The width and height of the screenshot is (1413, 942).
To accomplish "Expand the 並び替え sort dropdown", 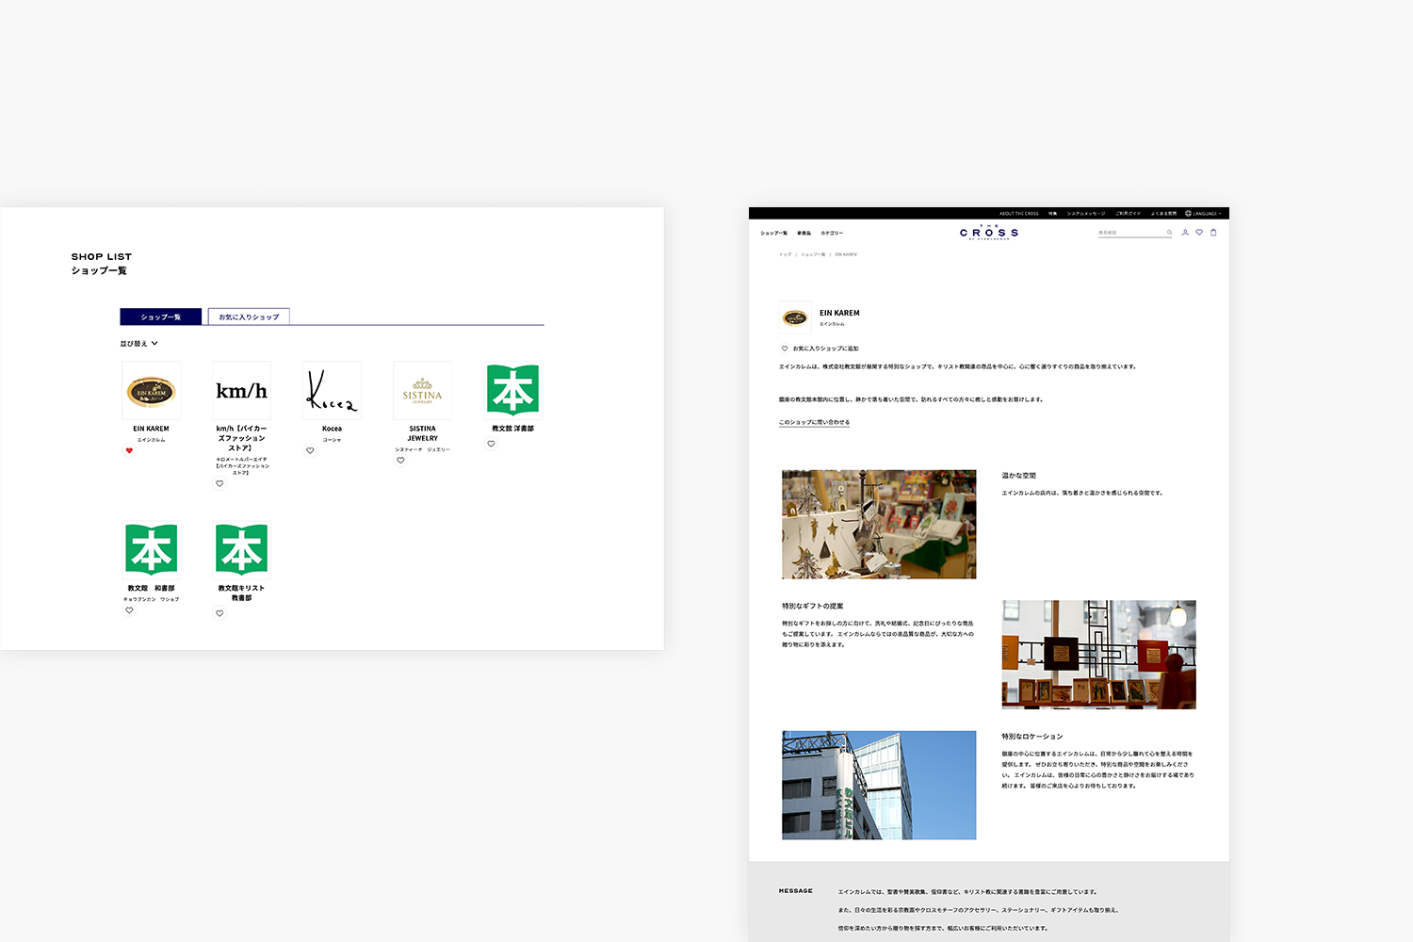I will 139,344.
